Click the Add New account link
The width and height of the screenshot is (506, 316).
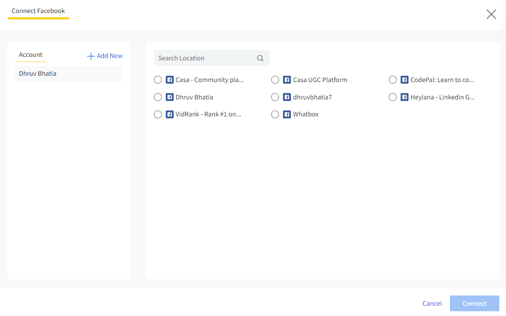coord(105,56)
